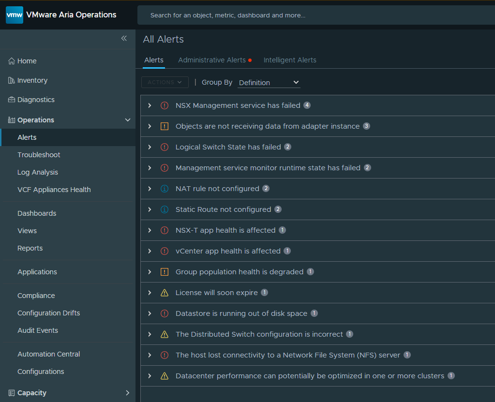Click critical icon for NSX Management service alert

165,105
